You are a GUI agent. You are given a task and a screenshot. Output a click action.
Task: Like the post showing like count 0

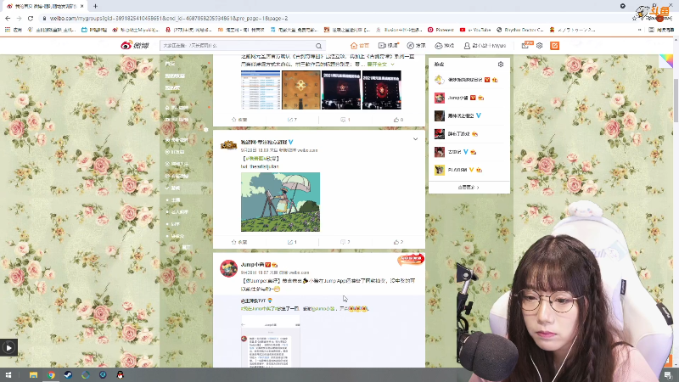[398, 120]
